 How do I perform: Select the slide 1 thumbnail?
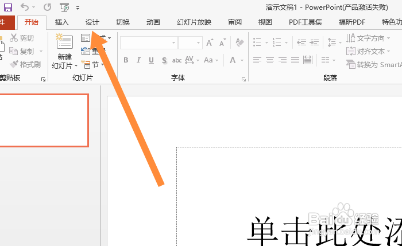tap(44, 120)
